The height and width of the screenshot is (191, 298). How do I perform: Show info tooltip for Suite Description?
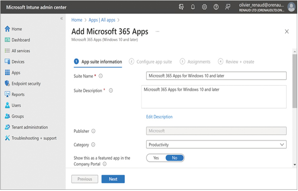(x=111, y=90)
